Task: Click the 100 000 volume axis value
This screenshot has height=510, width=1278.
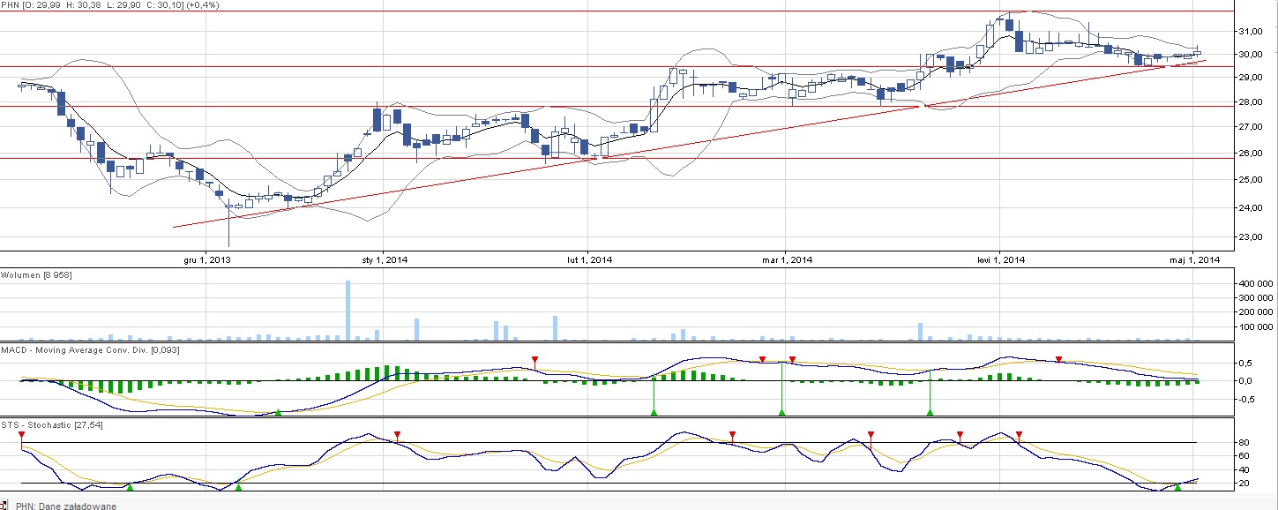Action: [x=1257, y=326]
